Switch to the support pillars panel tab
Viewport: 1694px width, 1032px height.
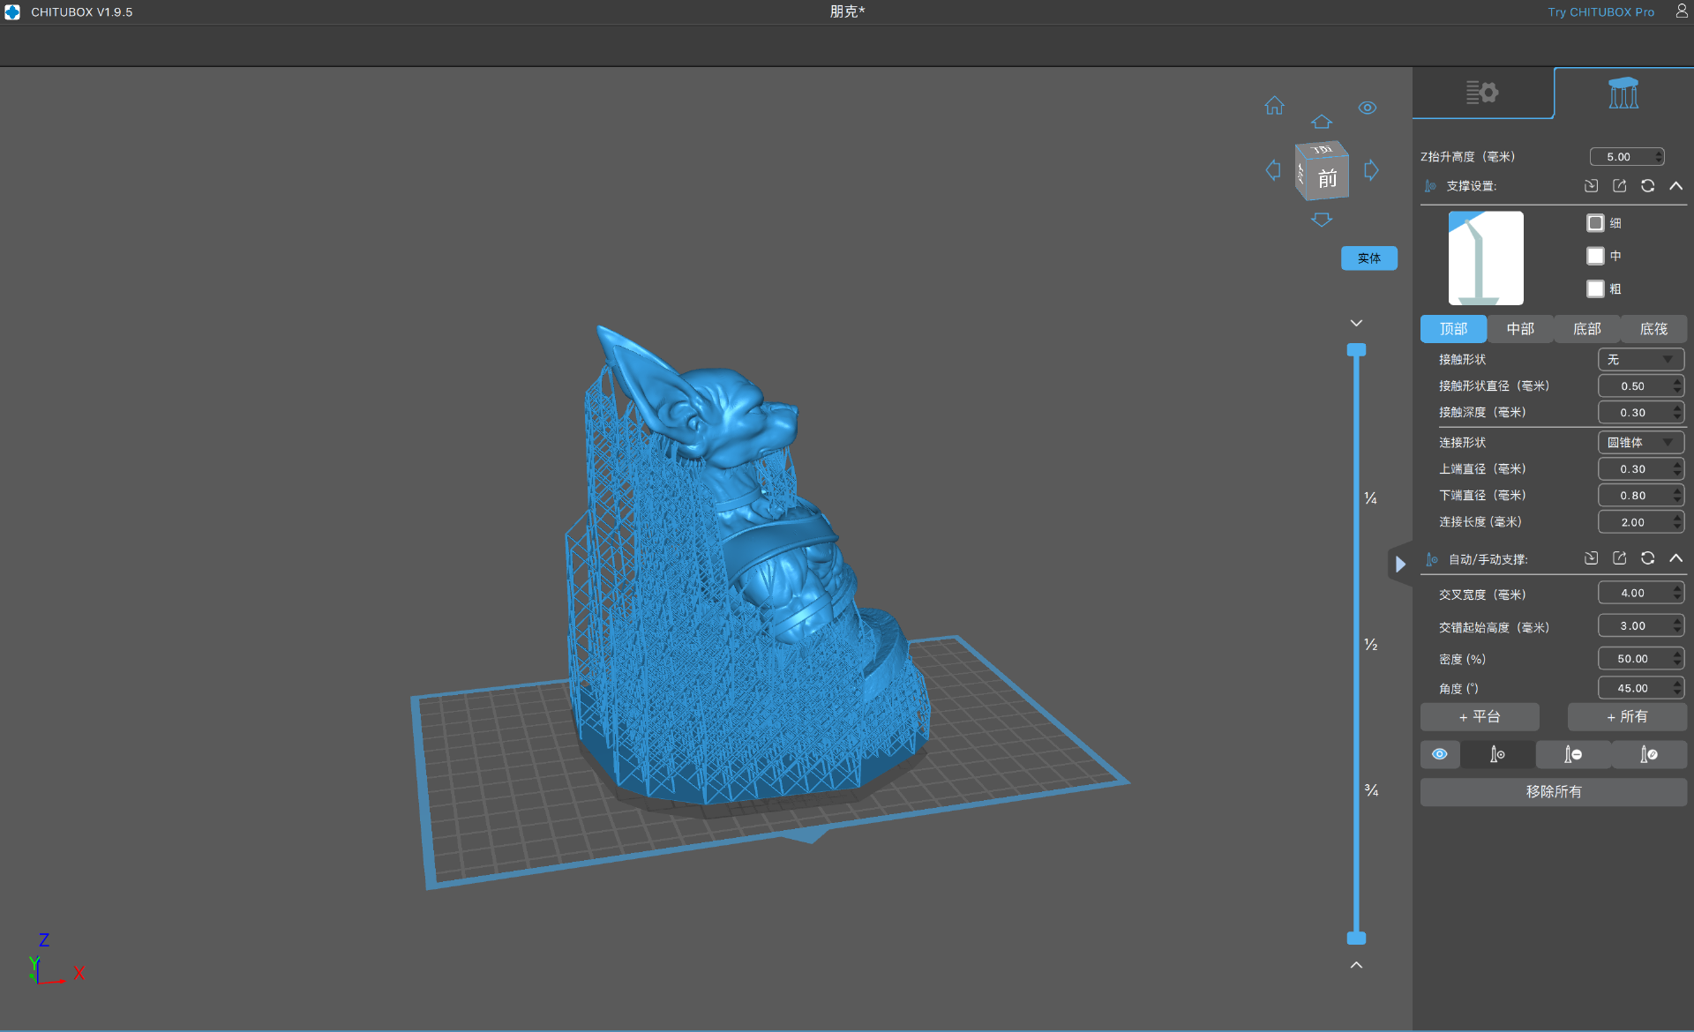1623,93
